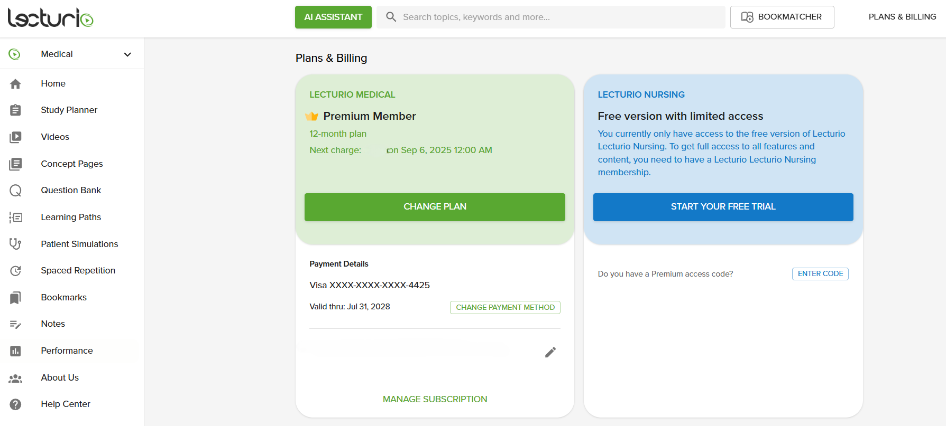The height and width of the screenshot is (426, 946).
Task: Click the Bookmarks icon in sidebar
Action: coord(15,297)
